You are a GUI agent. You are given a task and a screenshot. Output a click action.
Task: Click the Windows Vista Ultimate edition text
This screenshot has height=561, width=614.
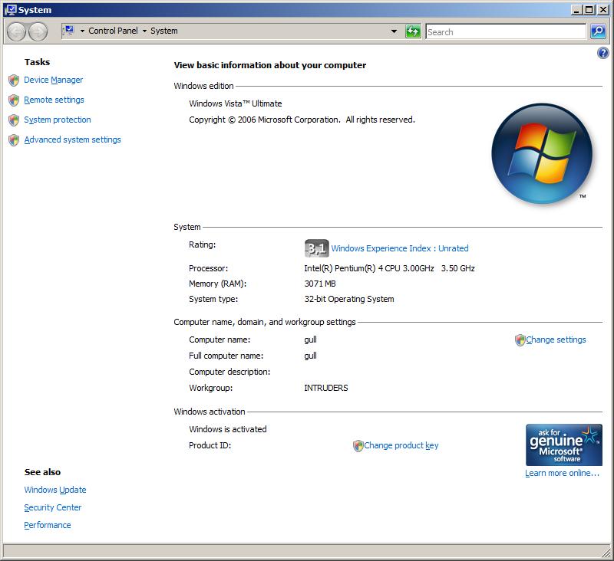236,104
